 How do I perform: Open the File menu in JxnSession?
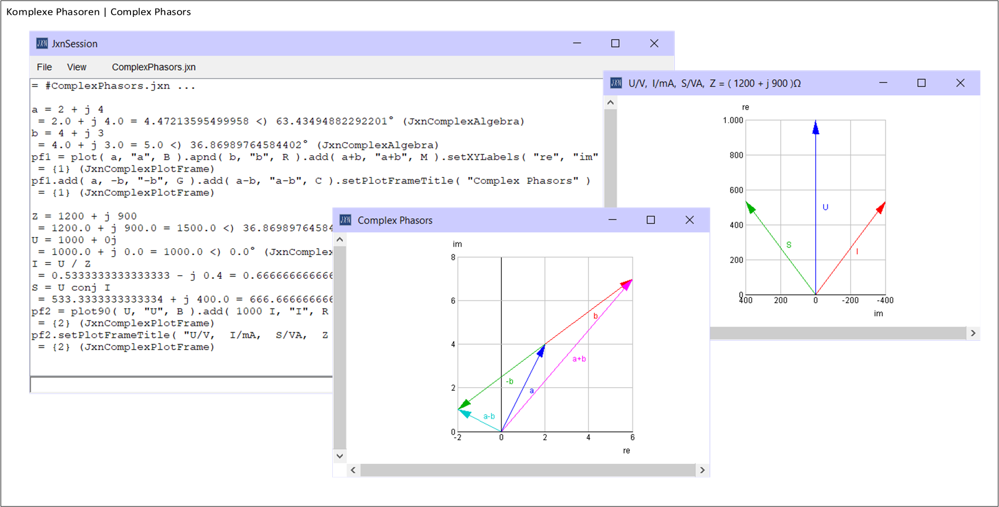[x=44, y=67]
